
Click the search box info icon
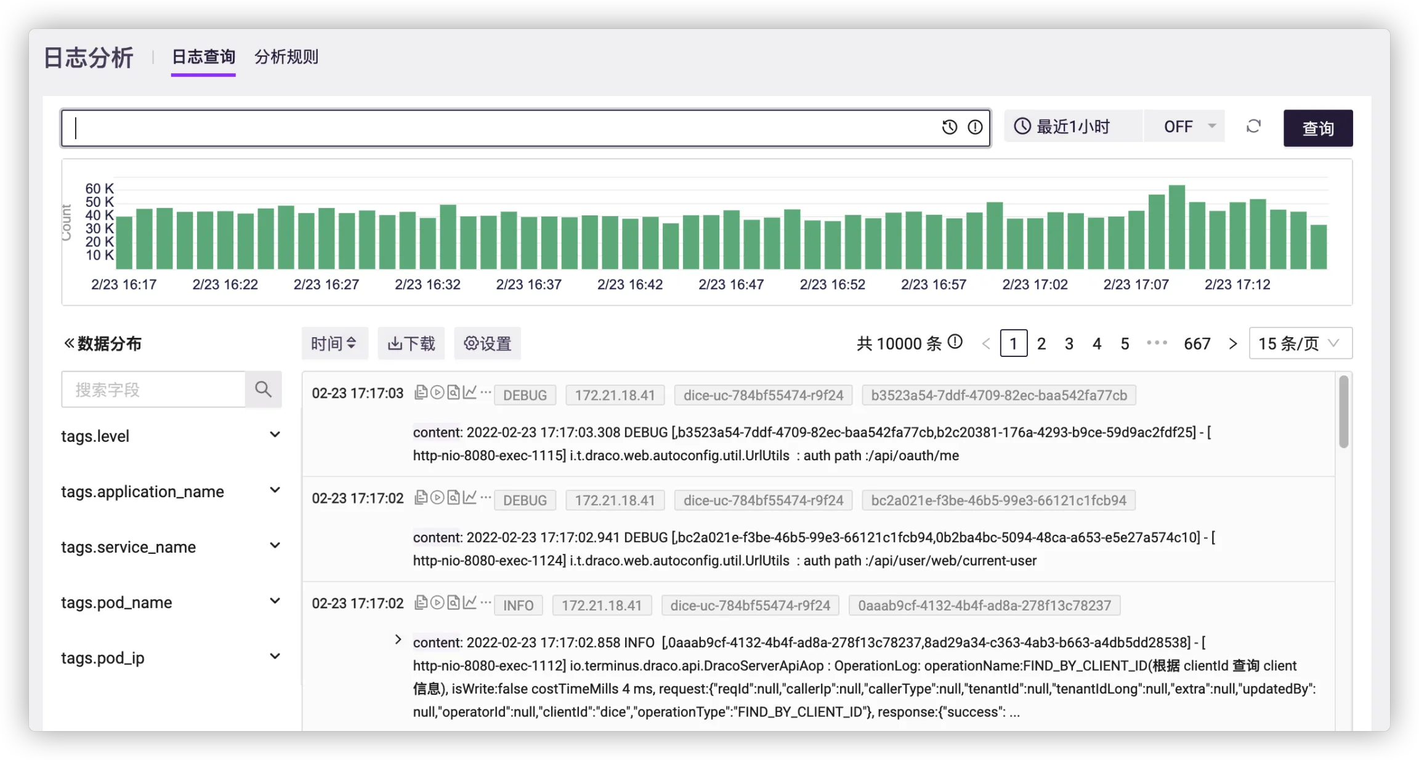click(975, 127)
